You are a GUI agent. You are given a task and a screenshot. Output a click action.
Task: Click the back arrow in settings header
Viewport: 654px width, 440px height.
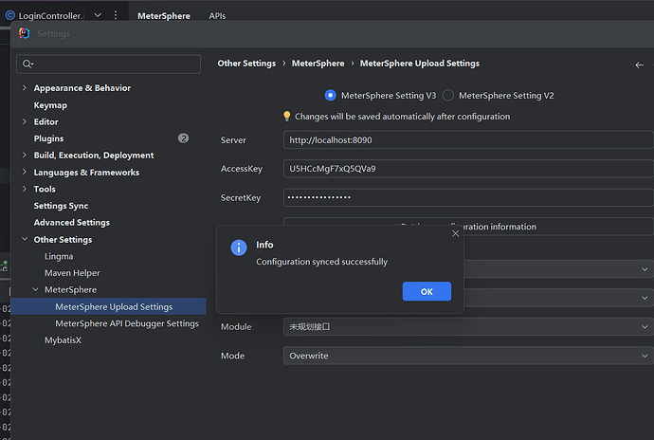click(639, 64)
